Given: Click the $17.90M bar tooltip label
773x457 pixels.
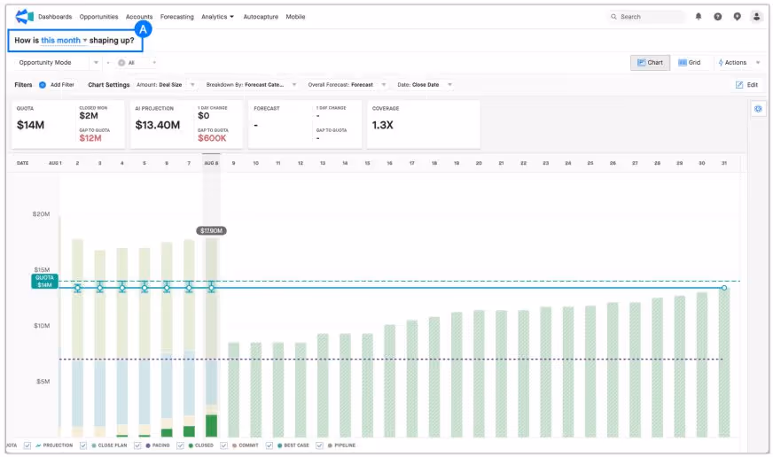Looking at the screenshot, I should (212, 230).
